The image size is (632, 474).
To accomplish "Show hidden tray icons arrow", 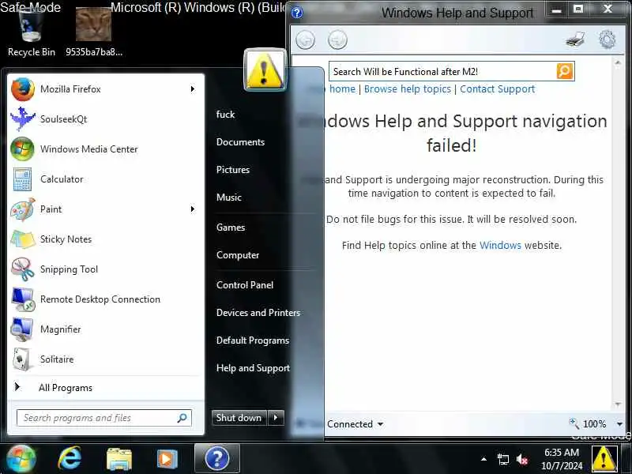I will pyautogui.click(x=483, y=459).
